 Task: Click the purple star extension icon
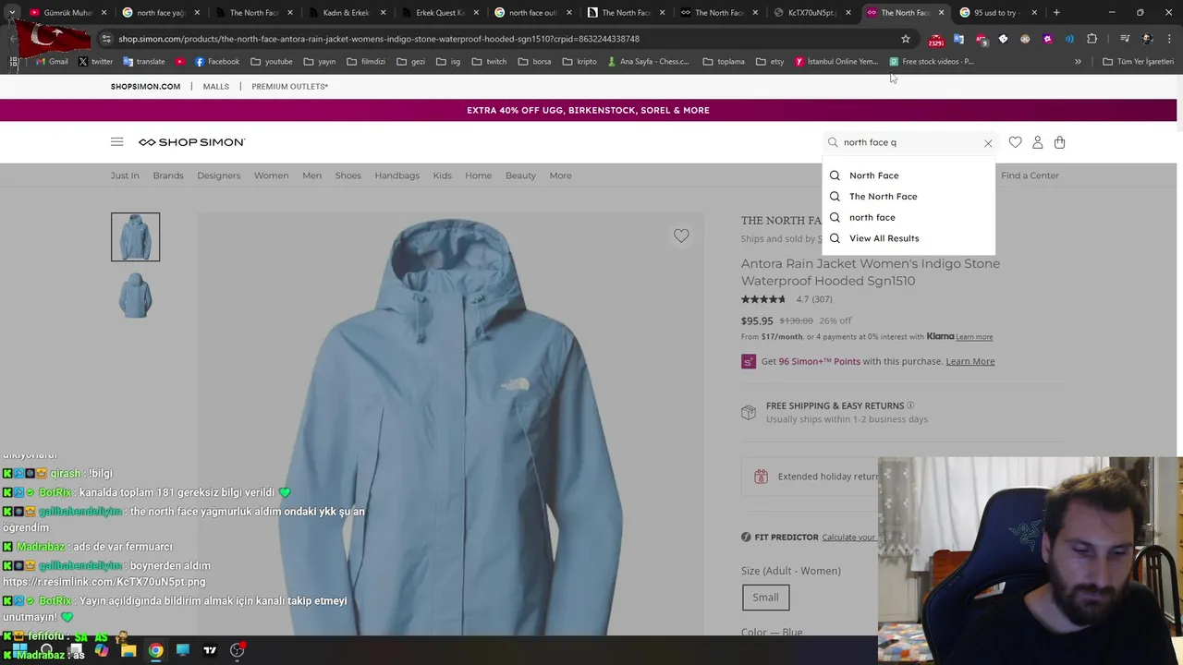pyautogui.click(x=1047, y=39)
